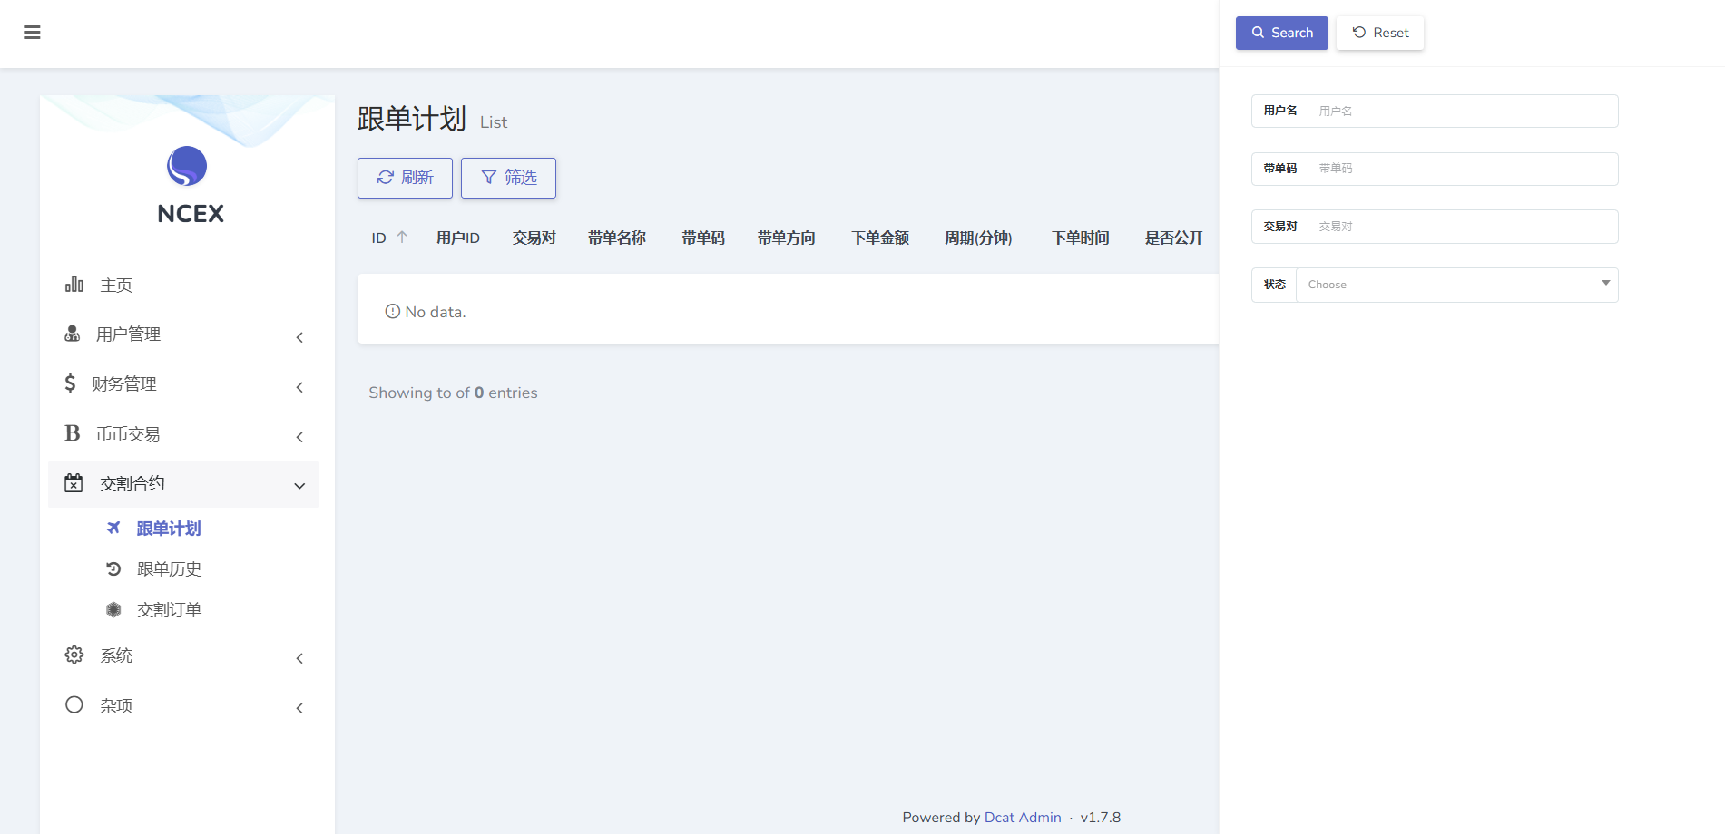This screenshot has width=1725, height=834.
Task: Open 交割订单 menu item
Action: pyautogui.click(x=169, y=610)
